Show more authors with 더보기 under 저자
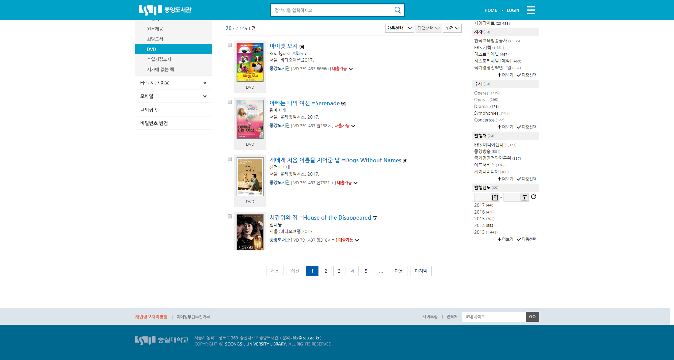 tap(505, 75)
